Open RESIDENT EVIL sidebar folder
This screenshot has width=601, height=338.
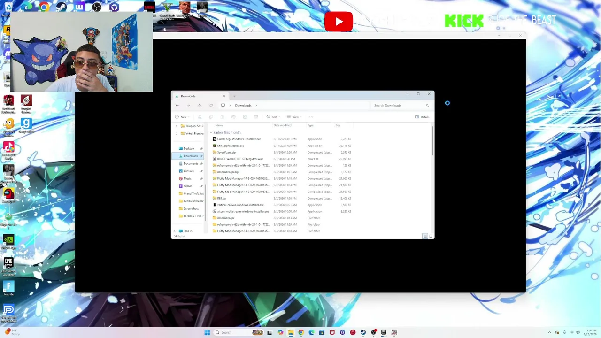(x=190, y=216)
